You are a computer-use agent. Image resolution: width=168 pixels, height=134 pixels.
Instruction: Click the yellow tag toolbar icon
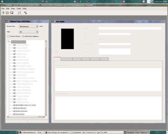point(25,13)
